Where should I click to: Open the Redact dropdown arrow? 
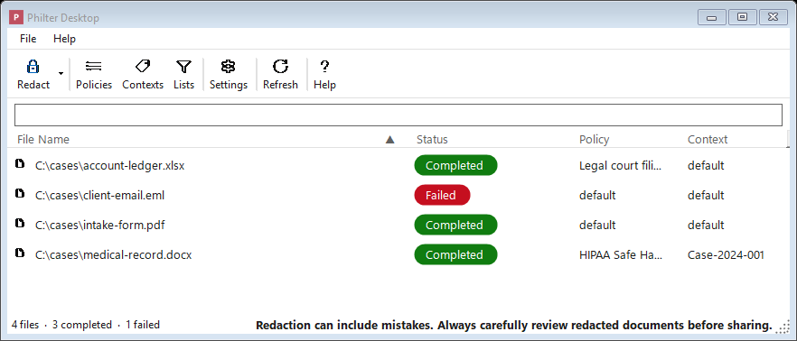point(61,74)
